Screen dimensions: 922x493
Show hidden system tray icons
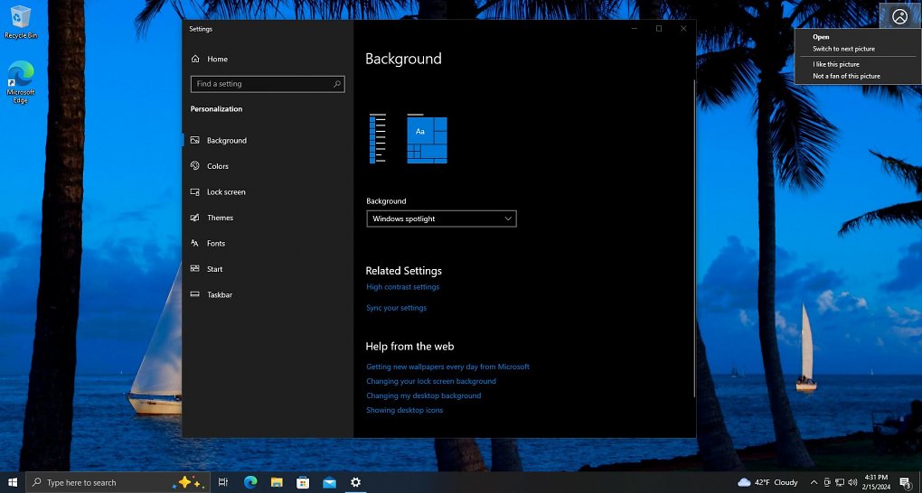pos(814,482)
